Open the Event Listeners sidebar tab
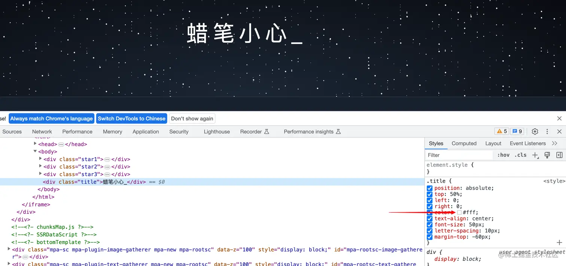The height and width of the screenshot is (266, 566). click(x=528, y=143)
